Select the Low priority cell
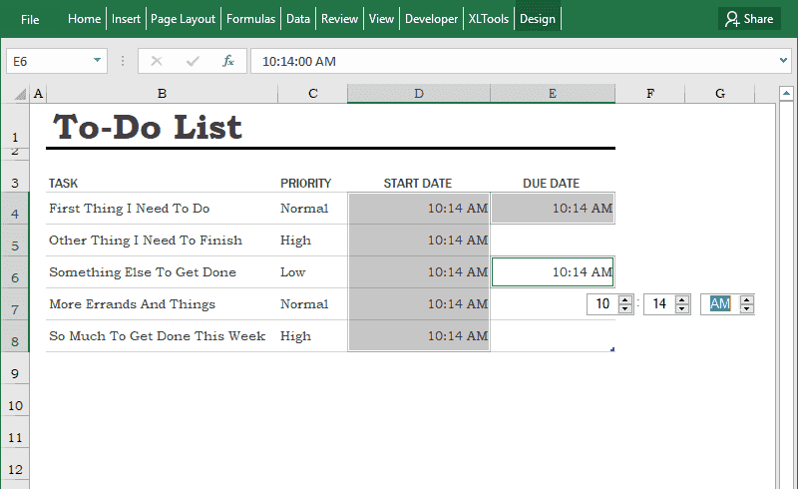Screen dimensions: 798x489 pyautogui.click(x=312, y=272)
